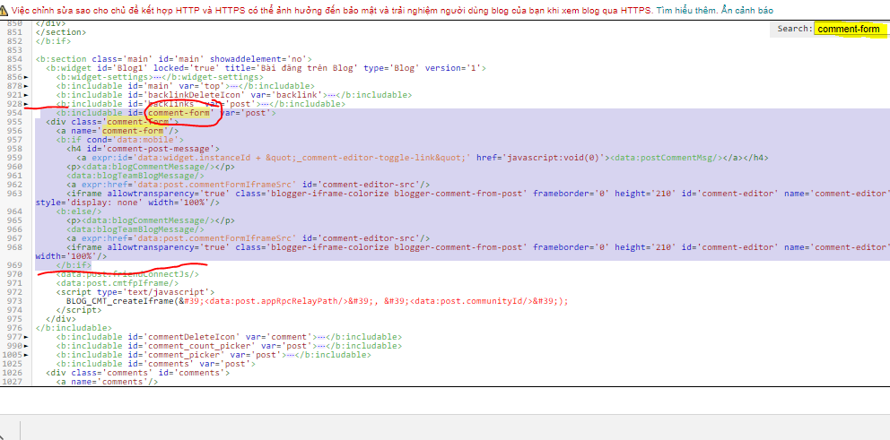Screen dimensions: 890x440
Task: Open the 'Tìm hiểu thêm' link
Action: coord(688,11)
